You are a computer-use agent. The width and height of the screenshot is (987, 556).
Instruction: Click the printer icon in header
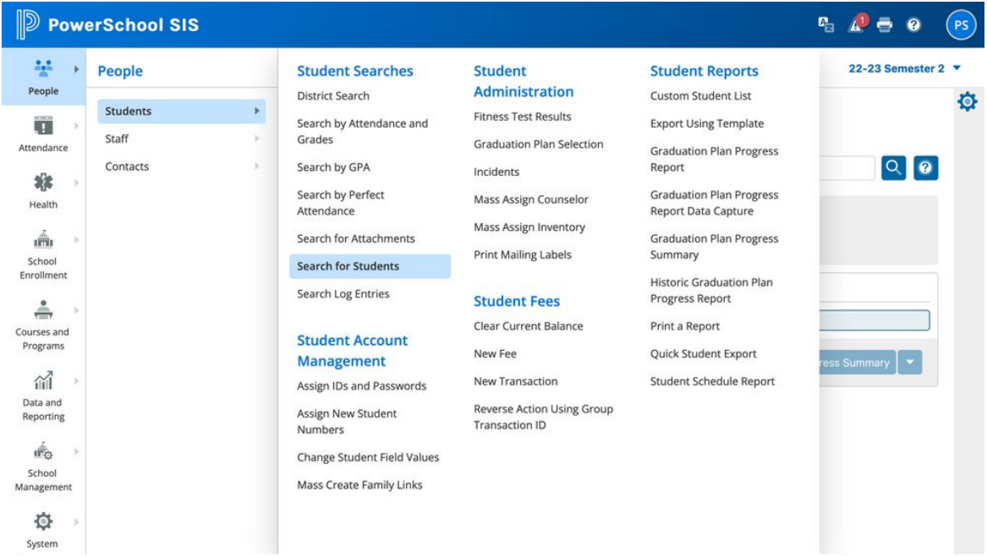pyautogui.click(x=885, y=25)
